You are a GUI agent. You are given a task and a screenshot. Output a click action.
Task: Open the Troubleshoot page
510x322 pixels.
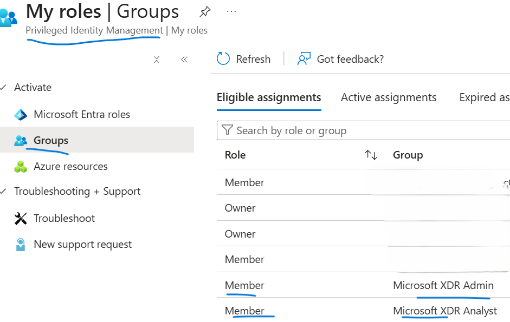click(64, 218)
